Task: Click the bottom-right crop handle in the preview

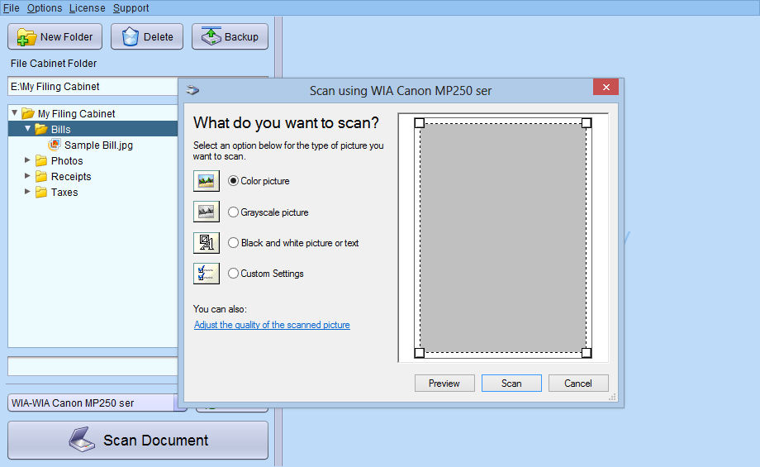Action: (587, 353)
